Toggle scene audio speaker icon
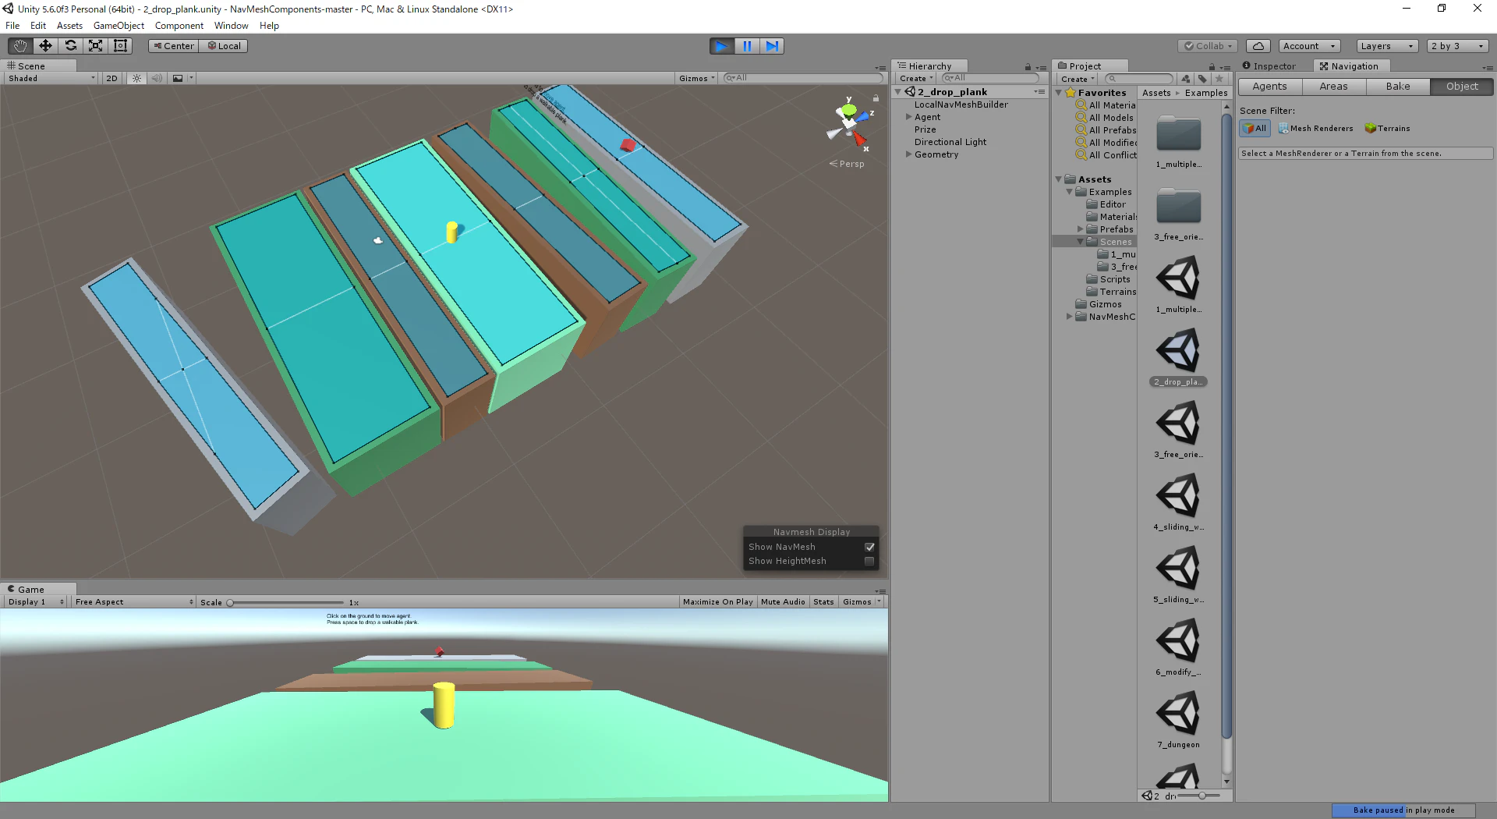Viewport: 1497px width, 819px height. [x=157, y=78]
